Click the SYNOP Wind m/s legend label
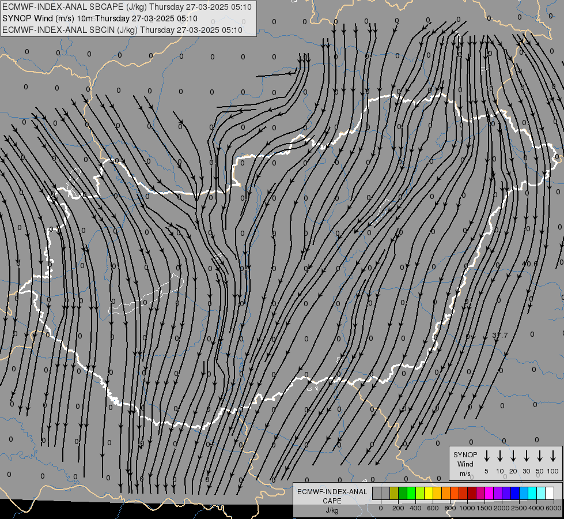Screen dimensions: 564x519 [465, 464]
